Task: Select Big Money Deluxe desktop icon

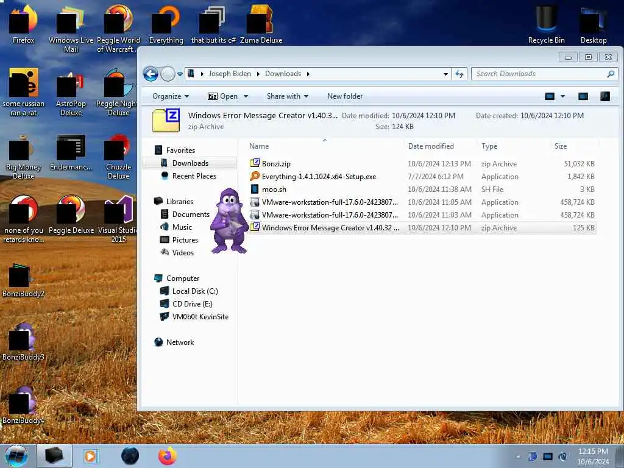Action: pyautogui.click(x=24, y=157)
